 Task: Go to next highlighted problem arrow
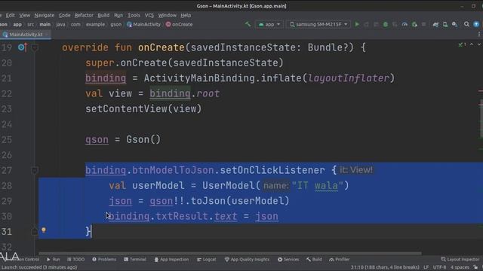click(479, 44)
